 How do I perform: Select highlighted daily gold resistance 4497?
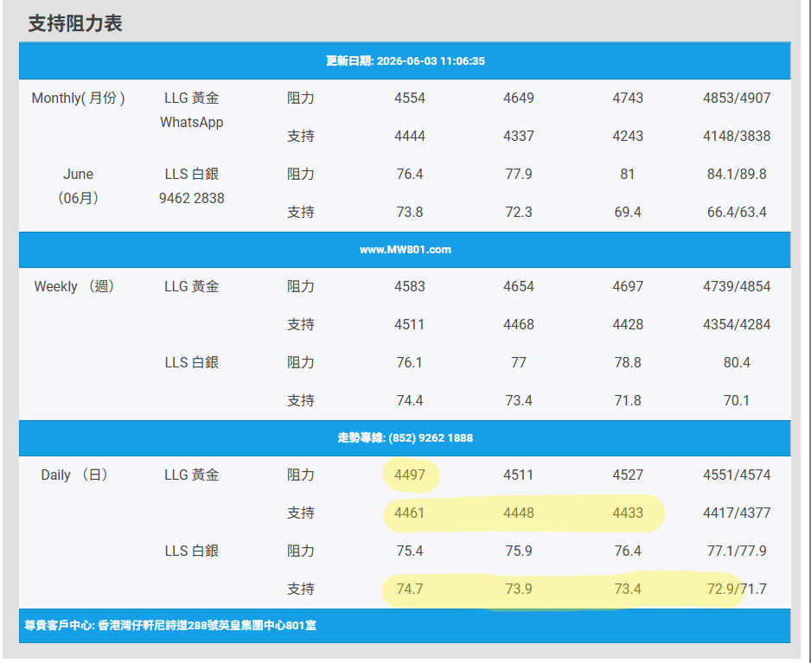coord(410,475)
